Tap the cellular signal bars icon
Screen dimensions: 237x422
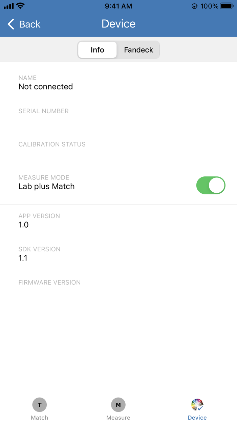pyautogui.click(x=9, y=6)
